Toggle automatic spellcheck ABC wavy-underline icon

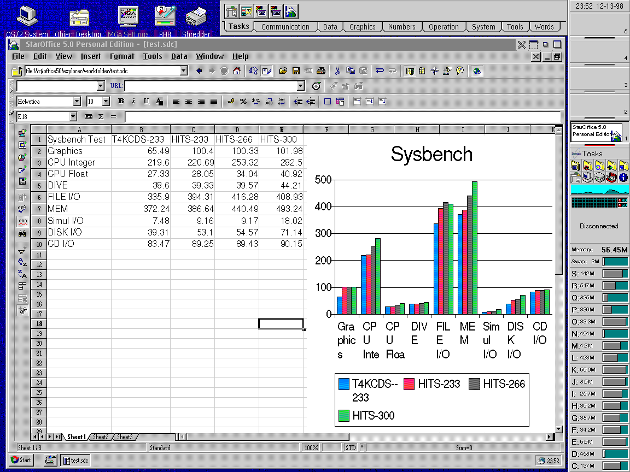[x=22, y=221]
